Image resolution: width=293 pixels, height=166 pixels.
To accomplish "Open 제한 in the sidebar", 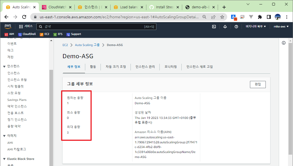I will click(x=11, y=57).
